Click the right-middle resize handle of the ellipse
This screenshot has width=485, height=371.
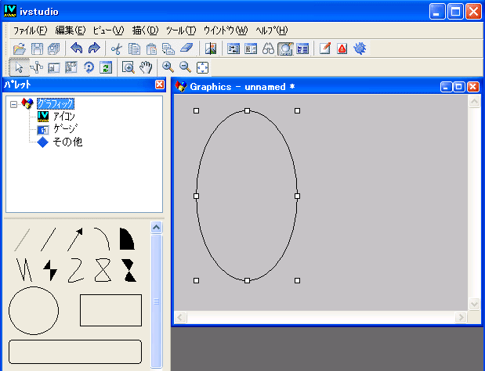(297, 196)
